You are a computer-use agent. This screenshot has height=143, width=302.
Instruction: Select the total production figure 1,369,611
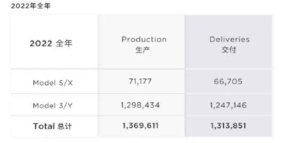(x=140, y=126)
